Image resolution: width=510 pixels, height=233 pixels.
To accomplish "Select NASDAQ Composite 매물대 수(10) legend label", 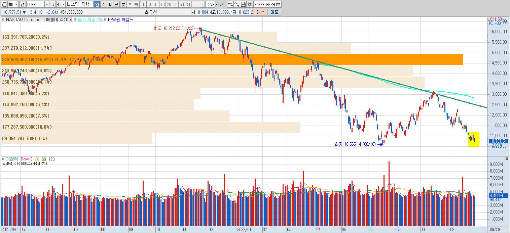I will [38, 20].
